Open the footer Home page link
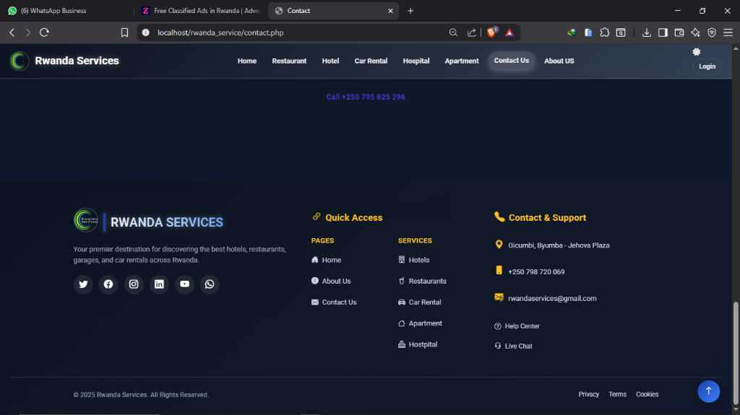This screenshot has height=415, width=740. [x=326, y=260]
